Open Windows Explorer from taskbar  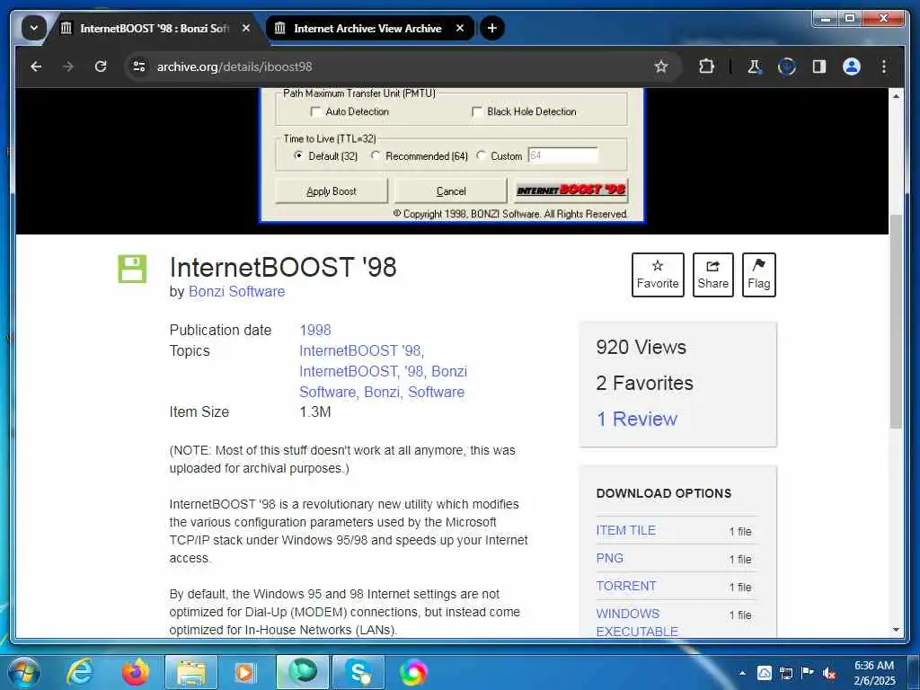191,672
